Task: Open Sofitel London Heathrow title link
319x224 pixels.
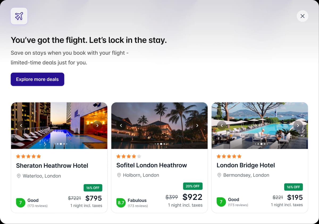Action: tap(152, 165)
